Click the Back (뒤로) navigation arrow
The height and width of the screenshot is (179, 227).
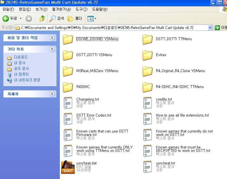(6, 19)
